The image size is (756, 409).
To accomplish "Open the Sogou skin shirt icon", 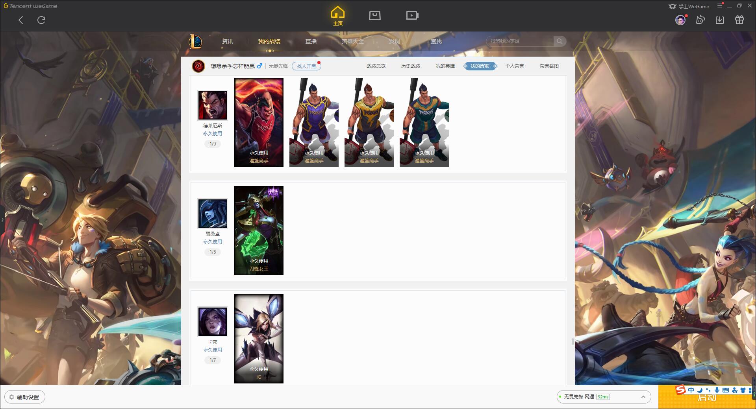I will [743, 390].
